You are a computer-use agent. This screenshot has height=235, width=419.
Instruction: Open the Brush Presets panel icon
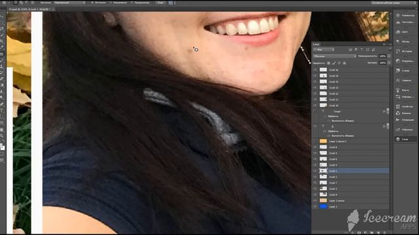[398, 97]
